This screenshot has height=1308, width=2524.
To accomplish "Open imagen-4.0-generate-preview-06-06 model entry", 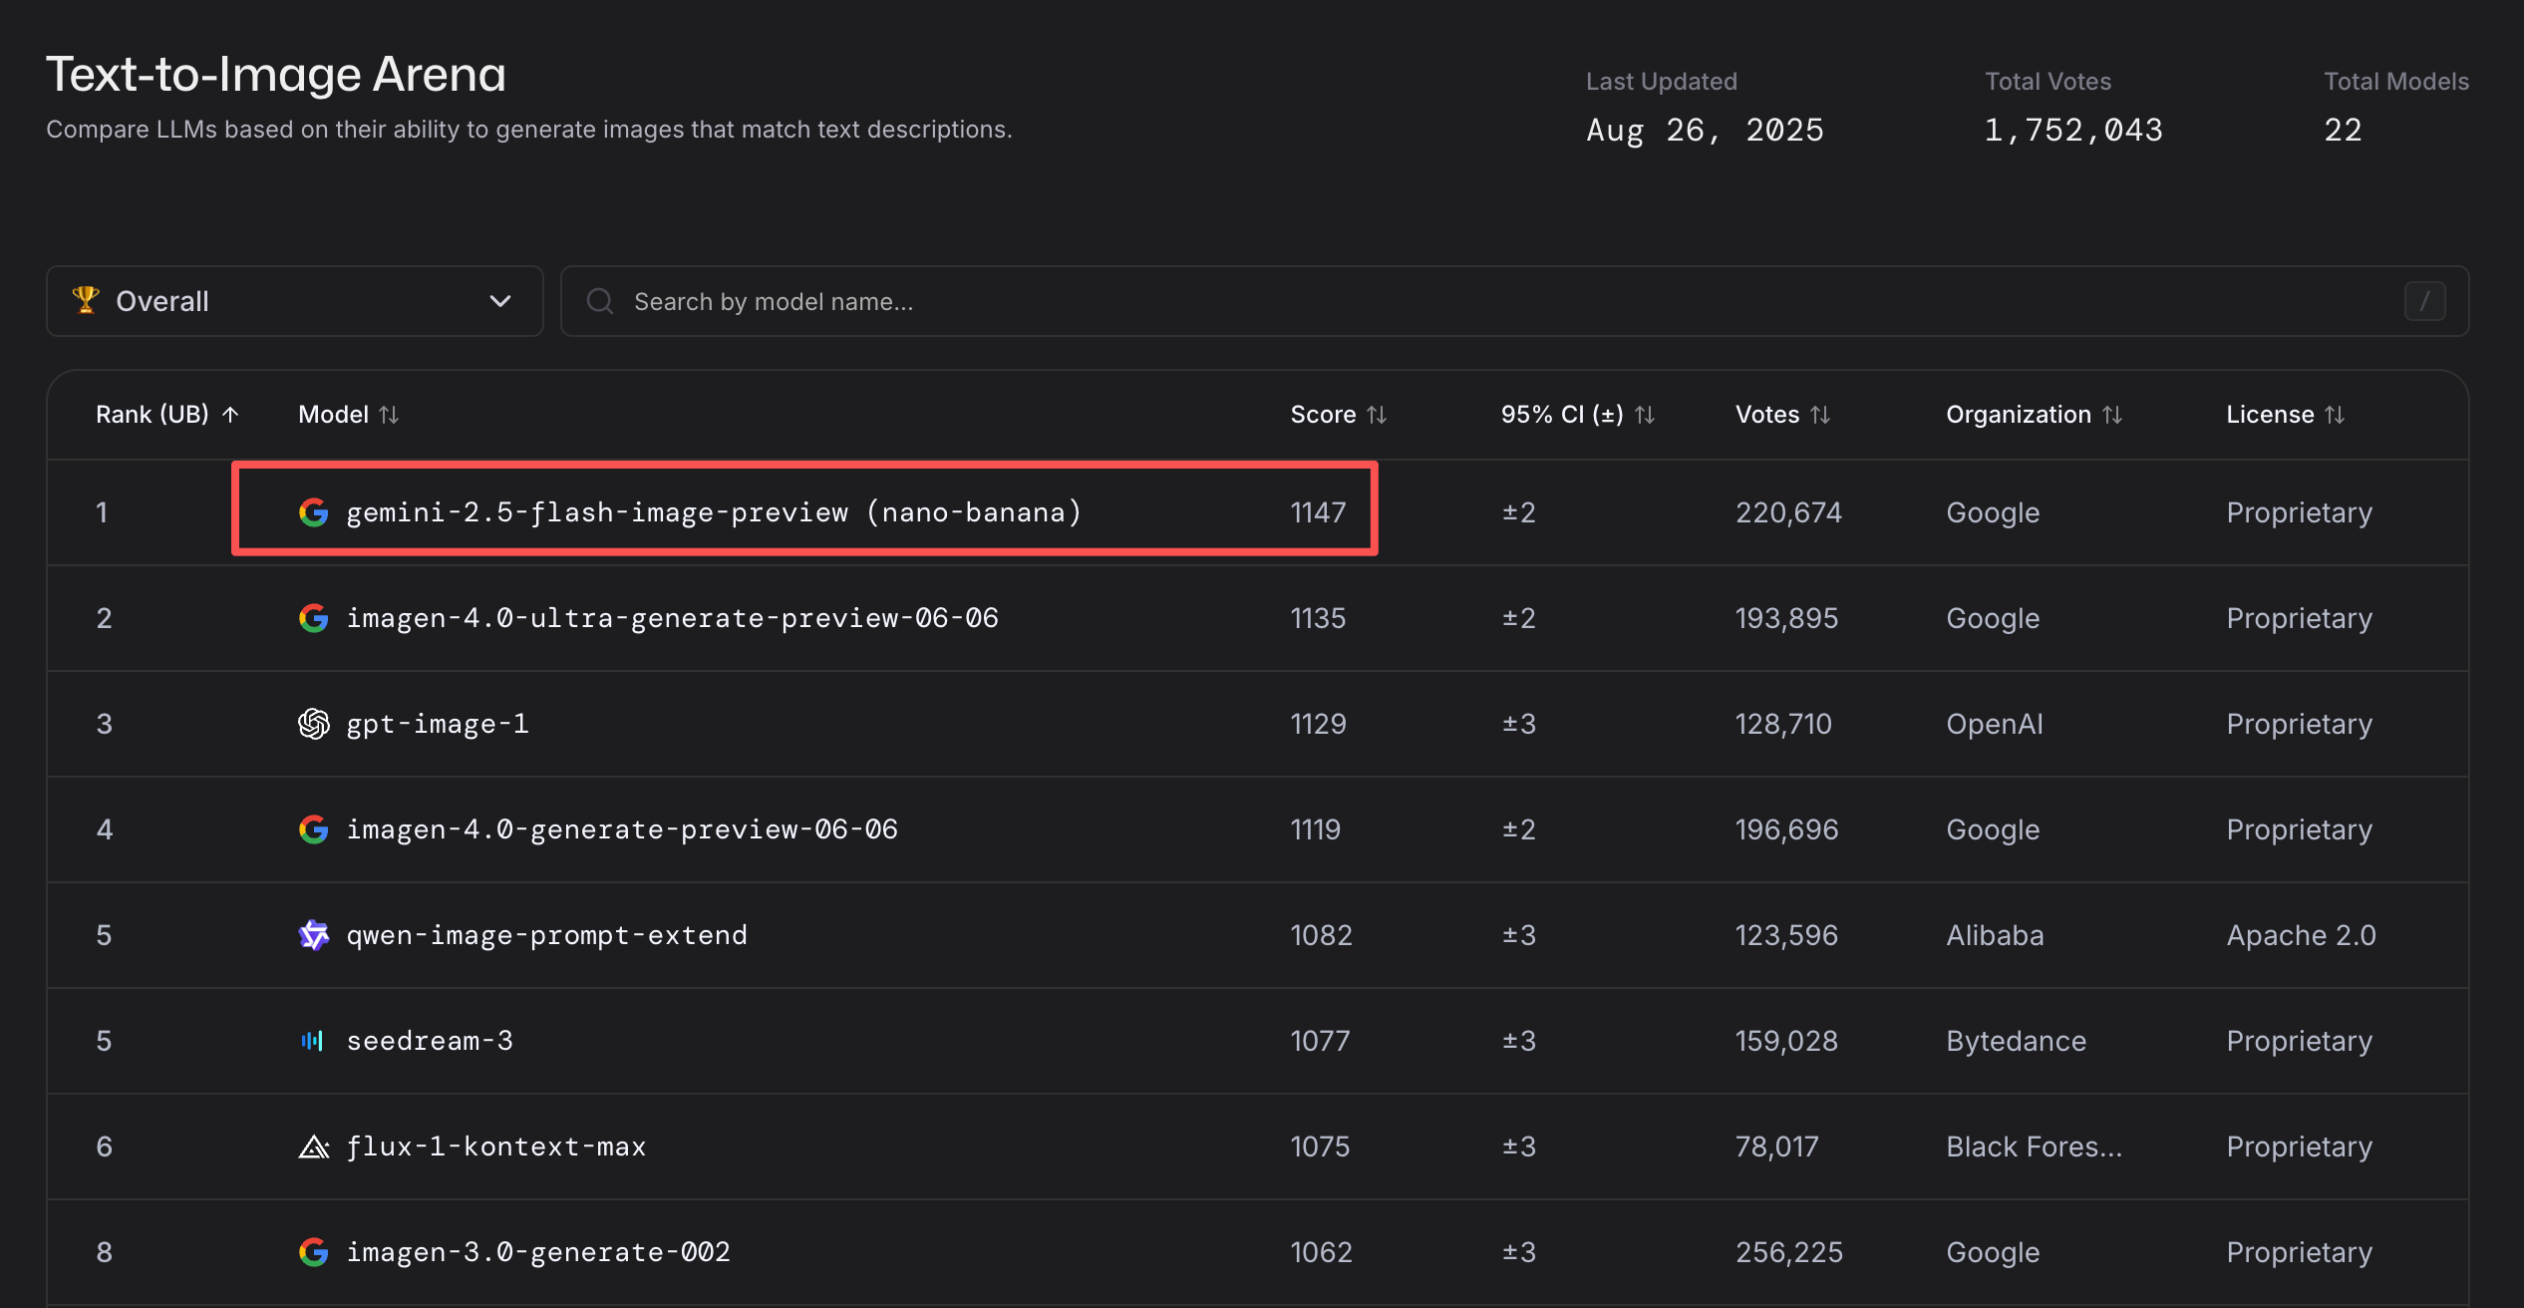I will 622,829.
